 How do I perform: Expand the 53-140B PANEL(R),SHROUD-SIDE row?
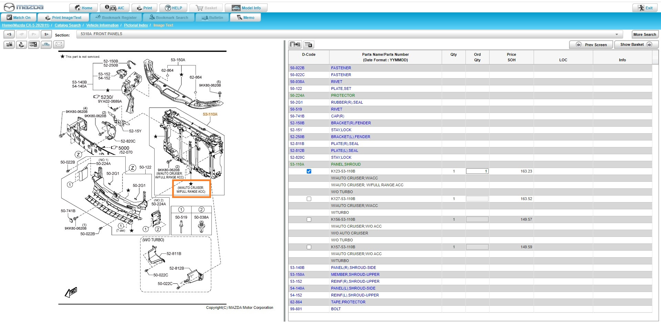(297, 268)
